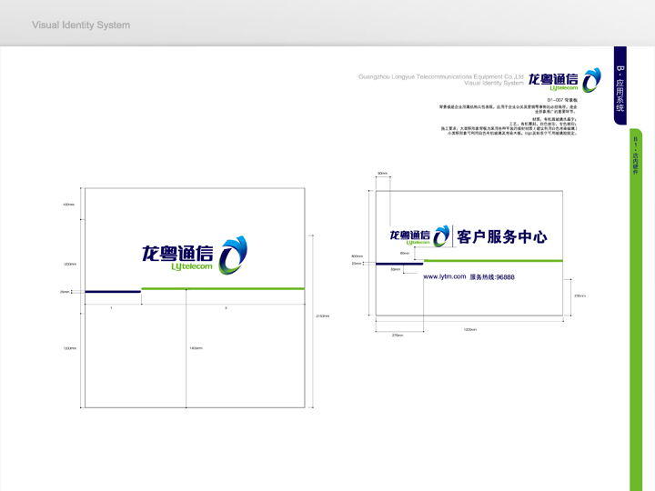Click the www.lytm.com web address
655x491 pixels.
pos(445,276)
